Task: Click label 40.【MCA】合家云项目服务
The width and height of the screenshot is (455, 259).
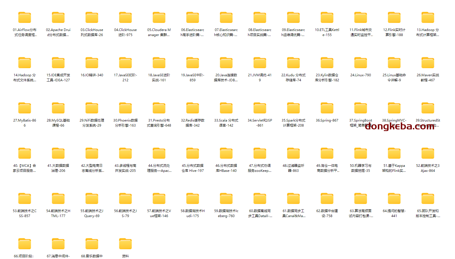Action: 25,168
